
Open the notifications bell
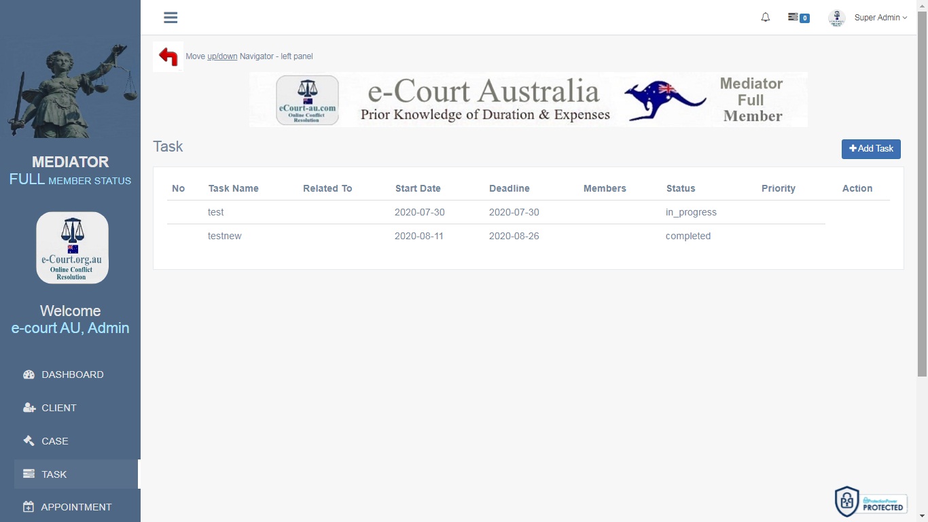click(766, 18)
